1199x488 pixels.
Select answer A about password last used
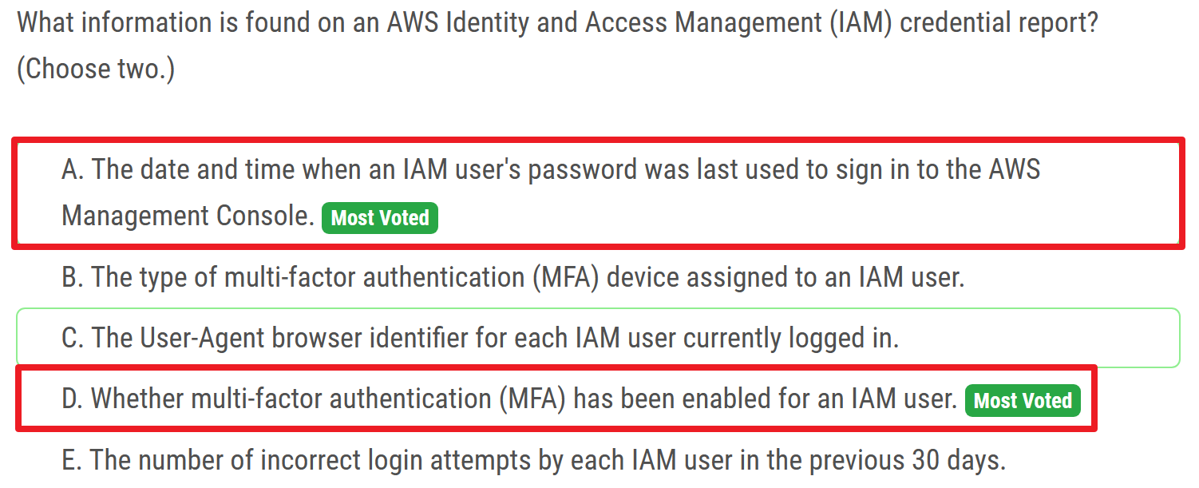pyautogui.click(x=551, y=170)
